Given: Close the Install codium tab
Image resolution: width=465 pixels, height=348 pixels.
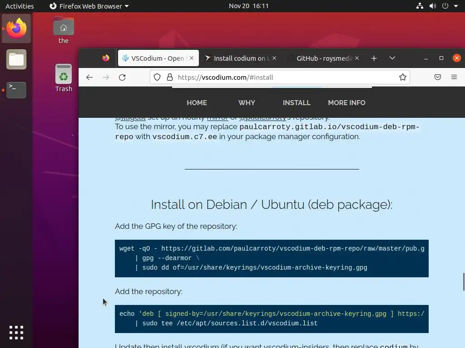Looking at the screenshot, I should coord(274,58).
